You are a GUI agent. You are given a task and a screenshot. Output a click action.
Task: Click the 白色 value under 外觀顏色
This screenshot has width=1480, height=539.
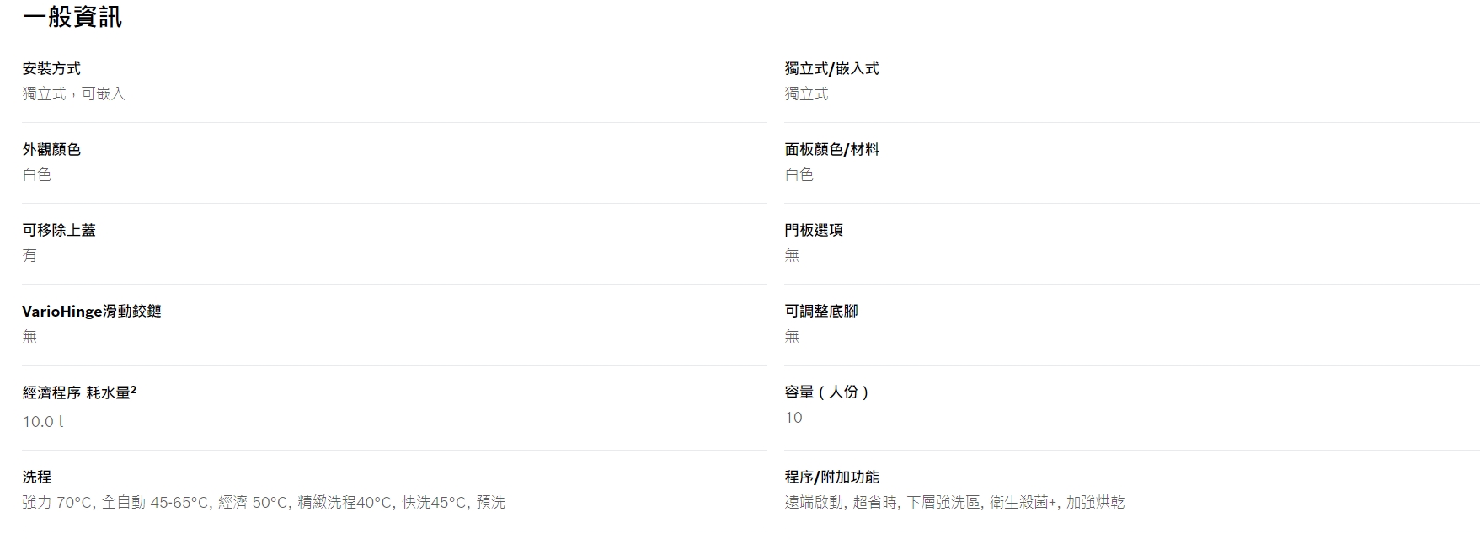(37, 174)
